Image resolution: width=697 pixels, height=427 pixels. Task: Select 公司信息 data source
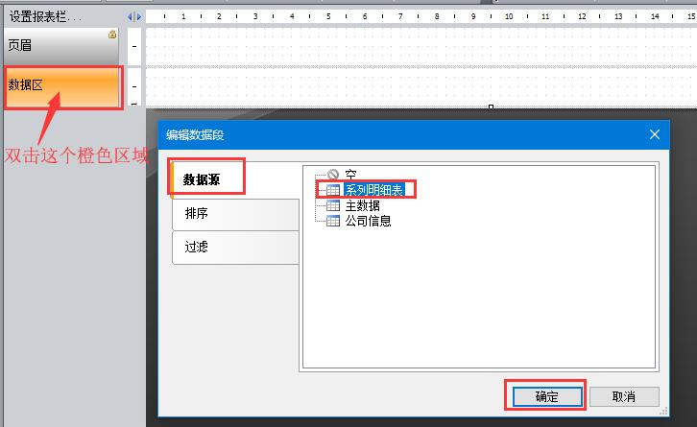click(368, 221)
